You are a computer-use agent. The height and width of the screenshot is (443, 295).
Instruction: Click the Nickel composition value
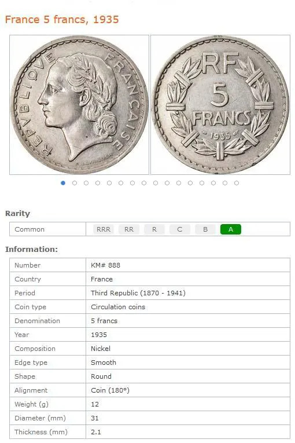click(101, 349)
